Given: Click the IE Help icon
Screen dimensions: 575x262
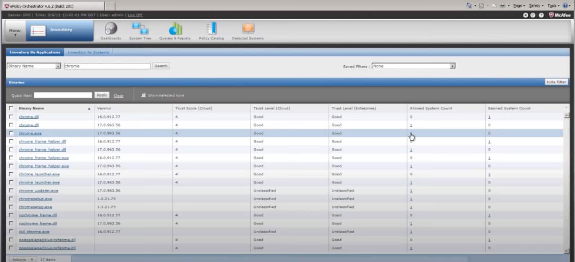Looking at the screenshot, I should click(x=565, y=5).
